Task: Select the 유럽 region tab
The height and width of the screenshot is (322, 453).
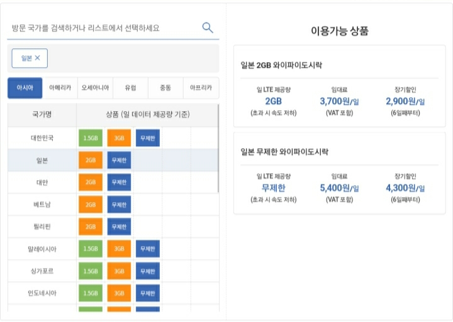Action: (131, 88)
